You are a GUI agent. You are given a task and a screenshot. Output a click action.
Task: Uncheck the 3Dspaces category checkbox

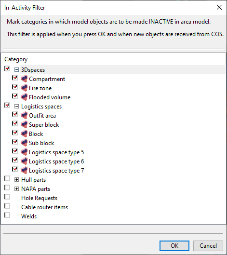[x=7, y=68]
